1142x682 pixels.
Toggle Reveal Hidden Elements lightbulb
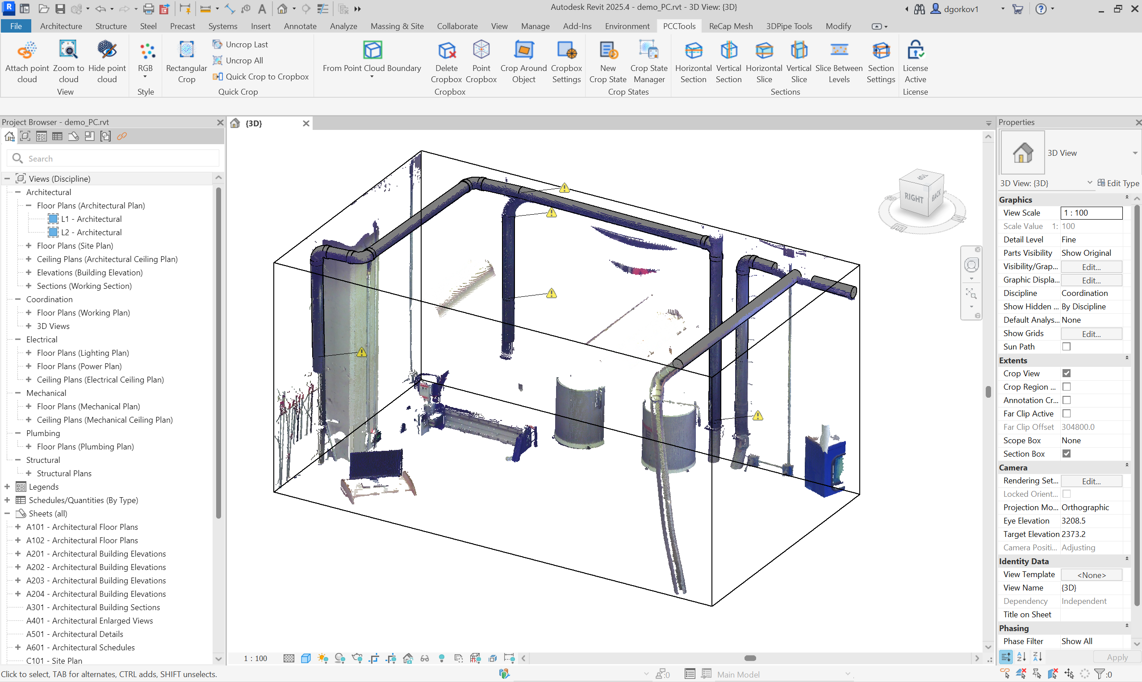pyautogui.click(x=441, y=658)
